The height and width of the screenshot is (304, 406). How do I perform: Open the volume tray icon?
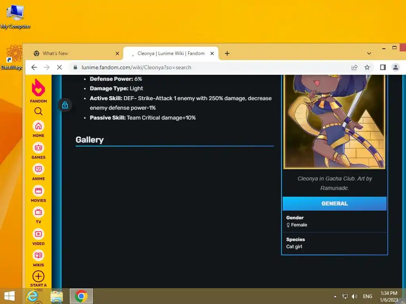354,296
